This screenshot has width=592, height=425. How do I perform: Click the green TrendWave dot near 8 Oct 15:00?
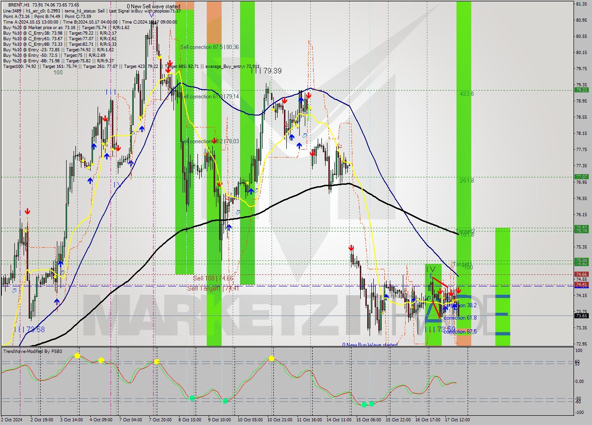click(x=192, y=398)
